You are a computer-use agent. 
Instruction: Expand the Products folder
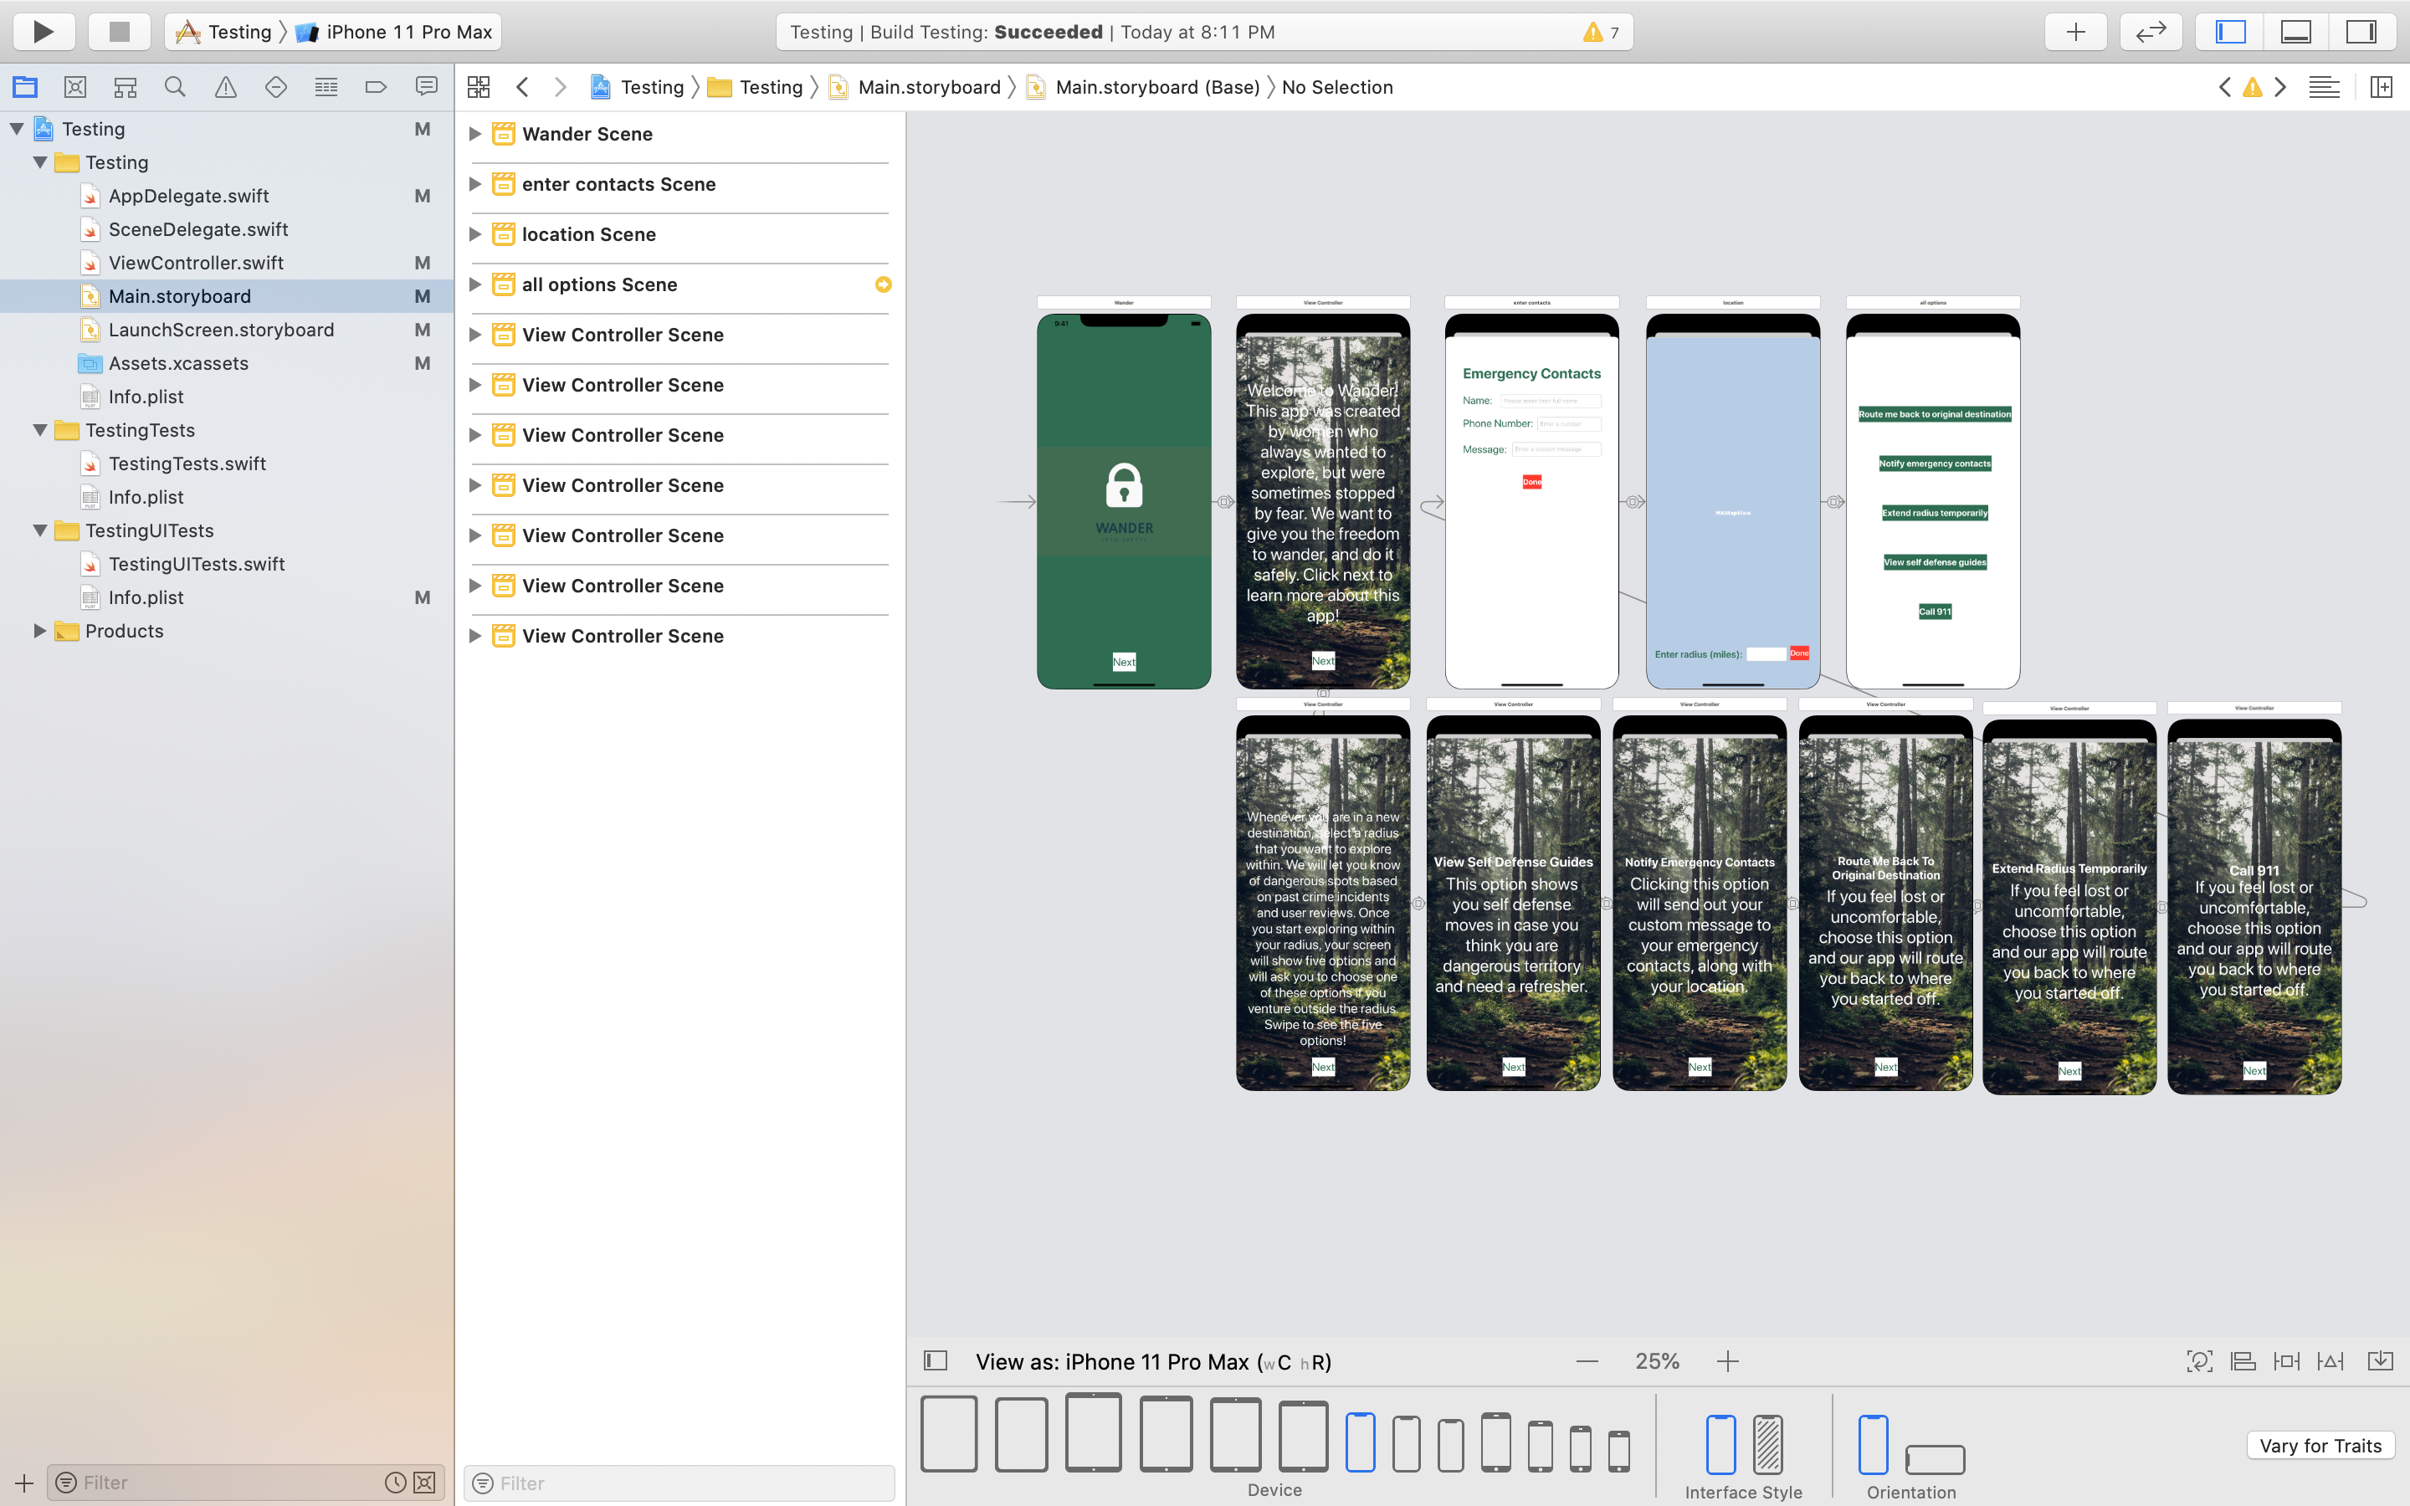[40, 632]
